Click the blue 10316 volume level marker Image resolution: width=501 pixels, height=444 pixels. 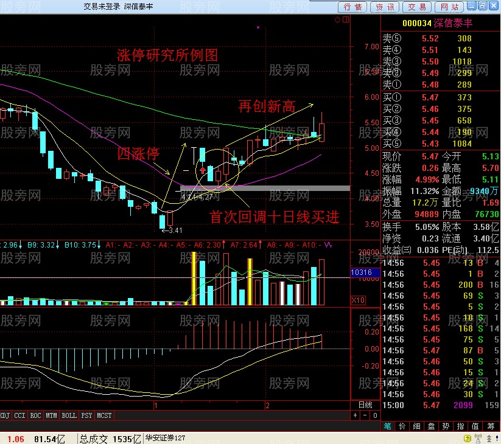(362, 273)
